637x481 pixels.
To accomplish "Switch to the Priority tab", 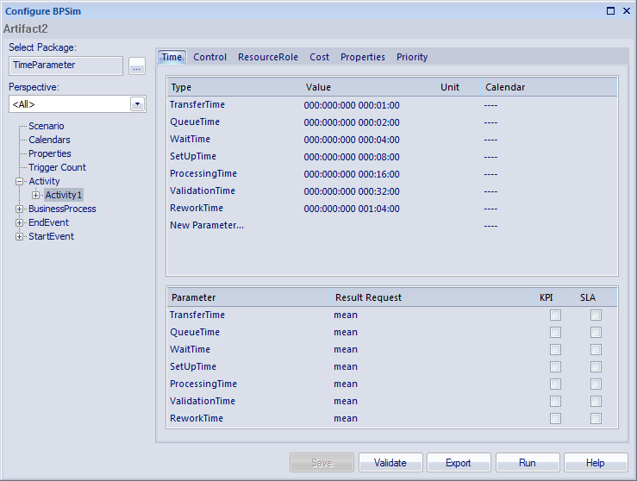I will tap(411, 57).
